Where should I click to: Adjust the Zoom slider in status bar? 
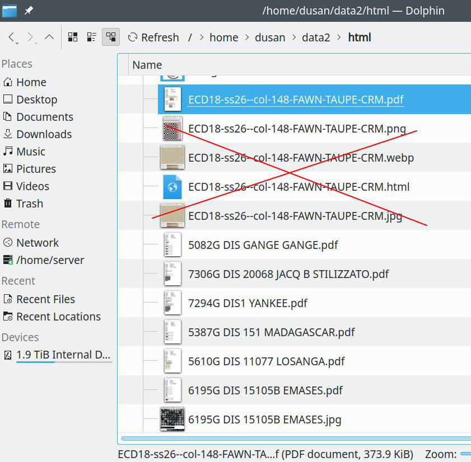[465, 454]
